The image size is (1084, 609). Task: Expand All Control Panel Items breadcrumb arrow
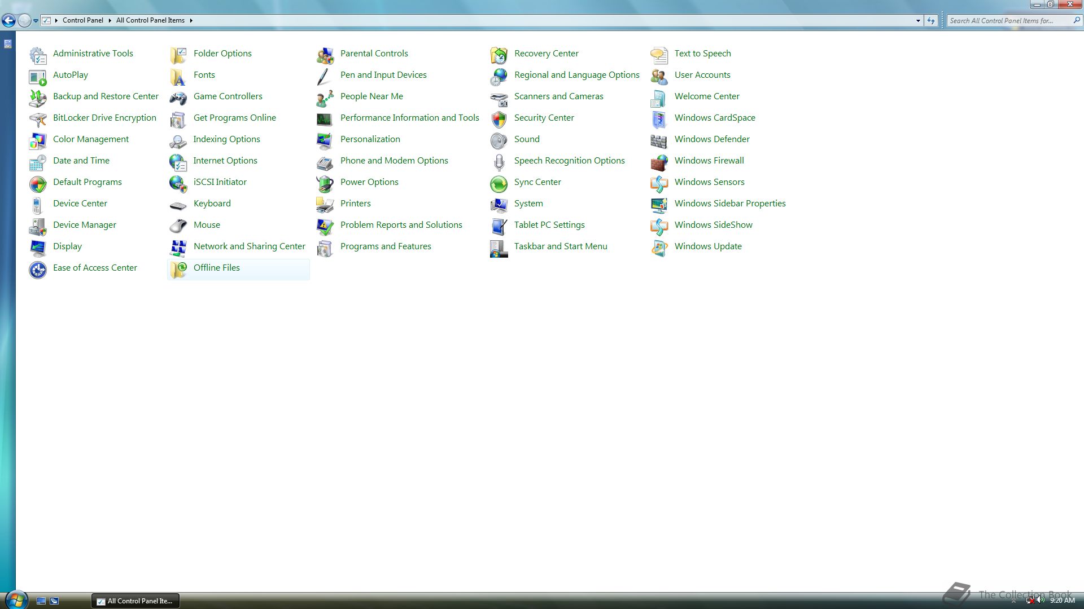(191, 20)
